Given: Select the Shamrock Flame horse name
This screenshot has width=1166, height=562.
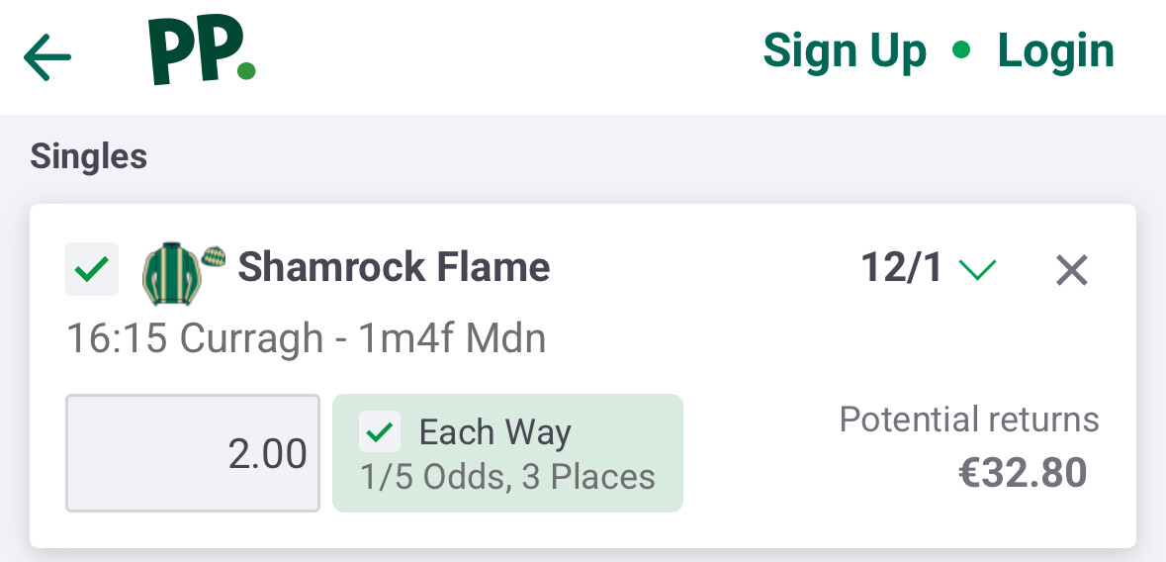Looking at the screenshot, I should (x=394, y=267).
